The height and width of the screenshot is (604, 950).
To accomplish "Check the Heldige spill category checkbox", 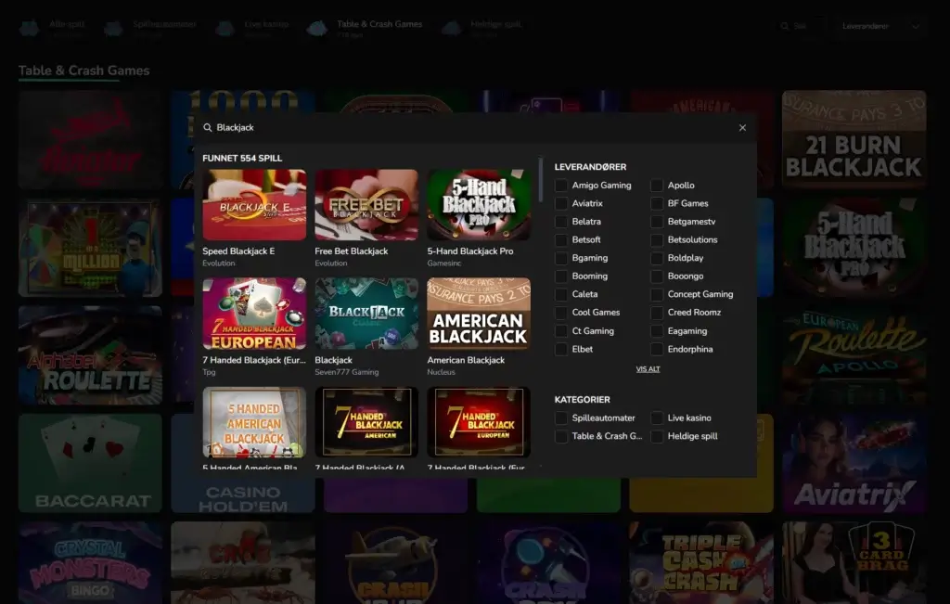I will pos(657,436).
